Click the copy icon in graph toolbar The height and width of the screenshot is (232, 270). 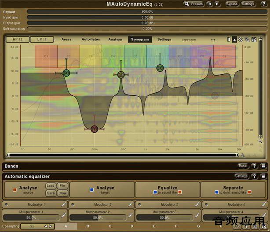[x=247, y=40]
